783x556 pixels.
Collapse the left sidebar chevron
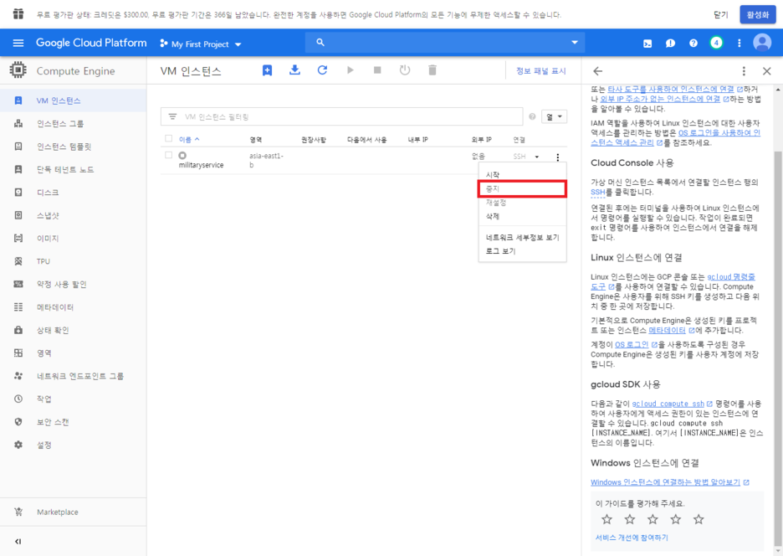[x=18, y=542]
